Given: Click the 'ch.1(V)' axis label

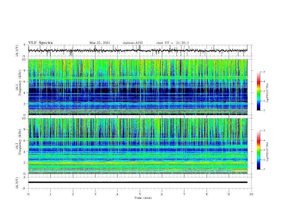Looking at the screenshot, I should click(17, 51).
